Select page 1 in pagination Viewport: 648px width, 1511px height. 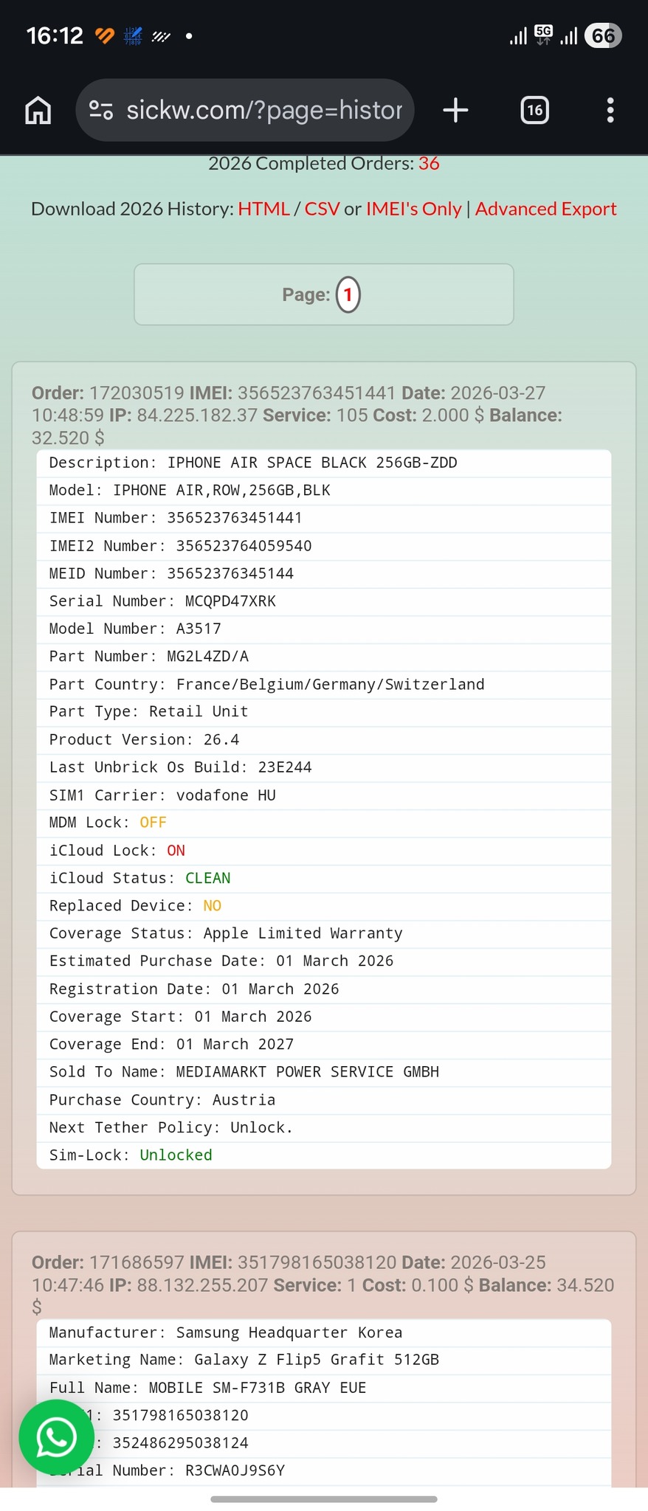(348, 294)
